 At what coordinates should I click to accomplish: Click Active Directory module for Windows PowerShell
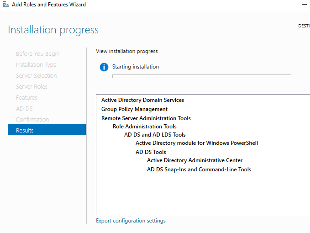pos(197,143)
